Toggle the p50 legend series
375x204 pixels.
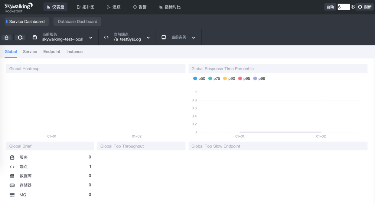199,78
